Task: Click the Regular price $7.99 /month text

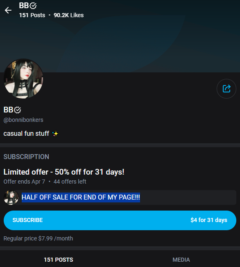Action: (x=38, y=238)
